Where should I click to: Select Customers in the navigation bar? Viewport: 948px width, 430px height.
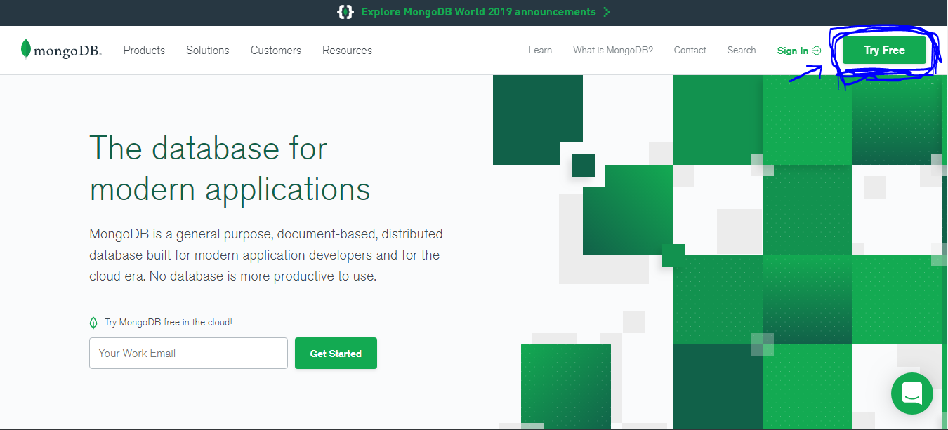(275, 50)
